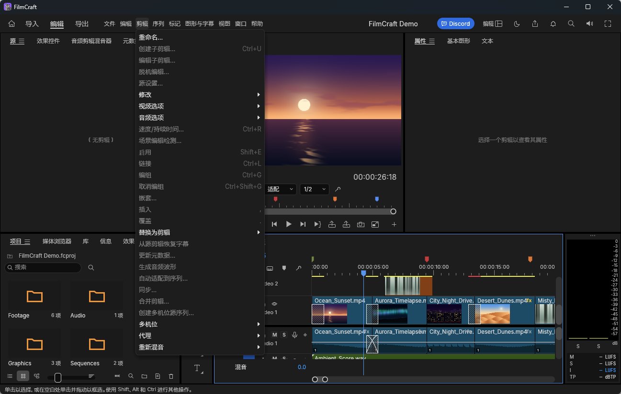
Task: Choose 重命名... from the clip menu
Action: (200, 37)
